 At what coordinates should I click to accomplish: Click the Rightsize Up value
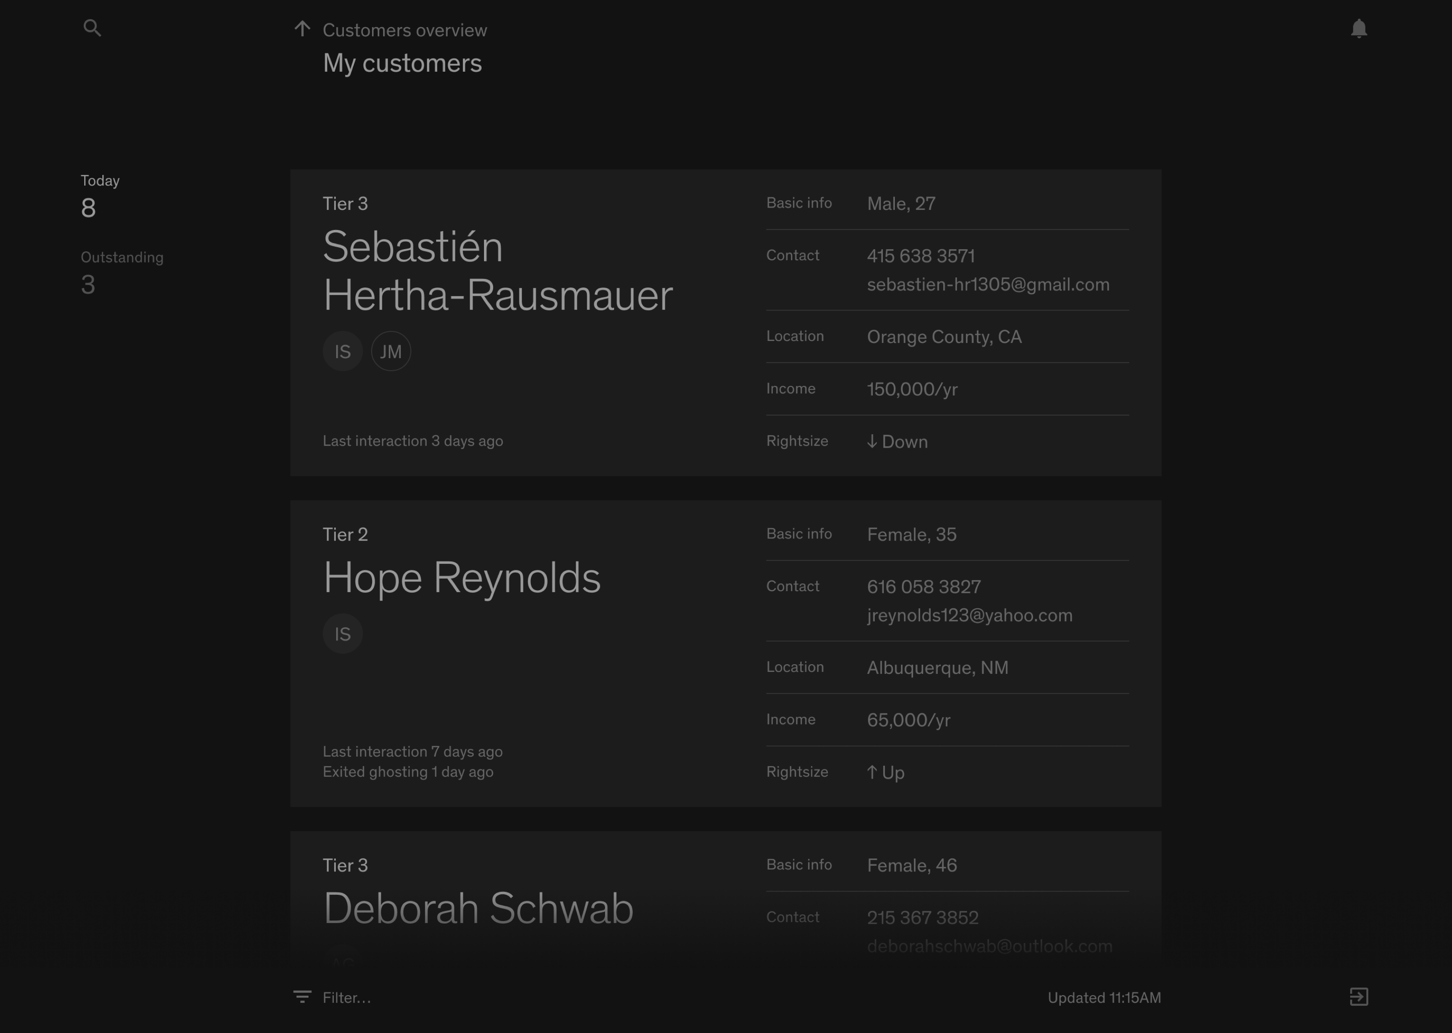[885, 772]
